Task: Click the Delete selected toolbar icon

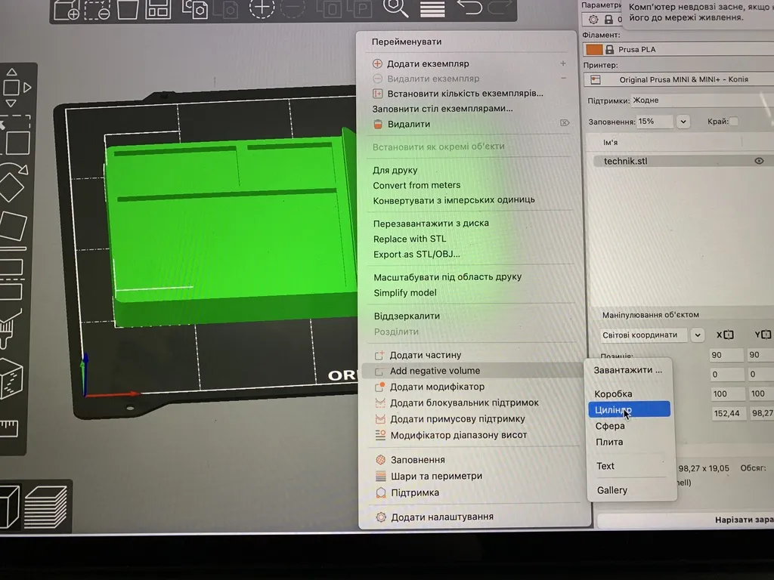Action: point(98,9)
